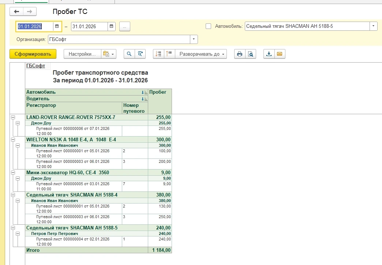This screenshot has width=382, height=265.
Task: Open calendar picker for end date
Action: (x=111, y=26)
